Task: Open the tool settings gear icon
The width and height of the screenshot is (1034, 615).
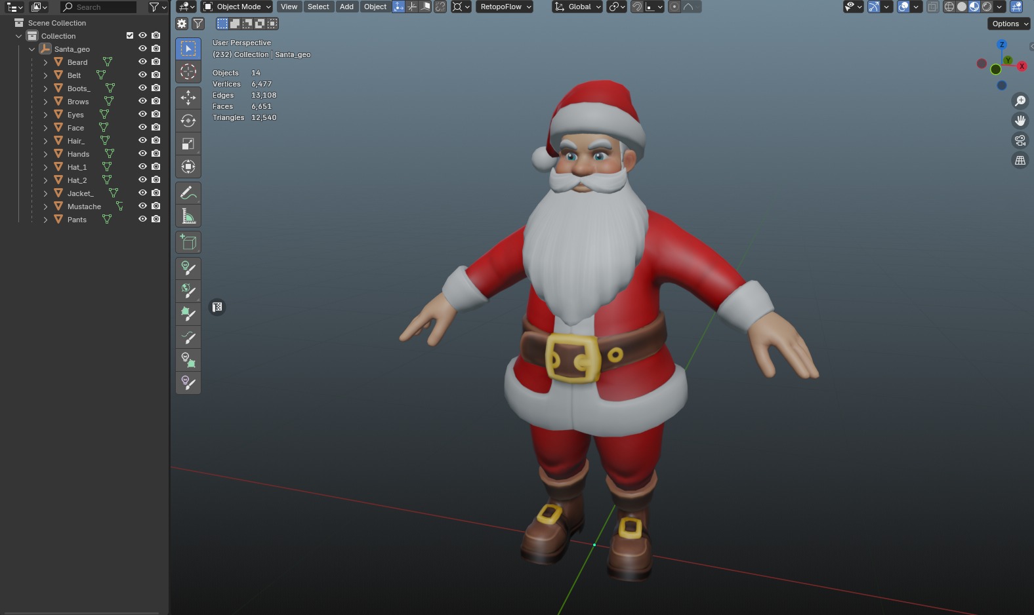Action: coord(182,24)
